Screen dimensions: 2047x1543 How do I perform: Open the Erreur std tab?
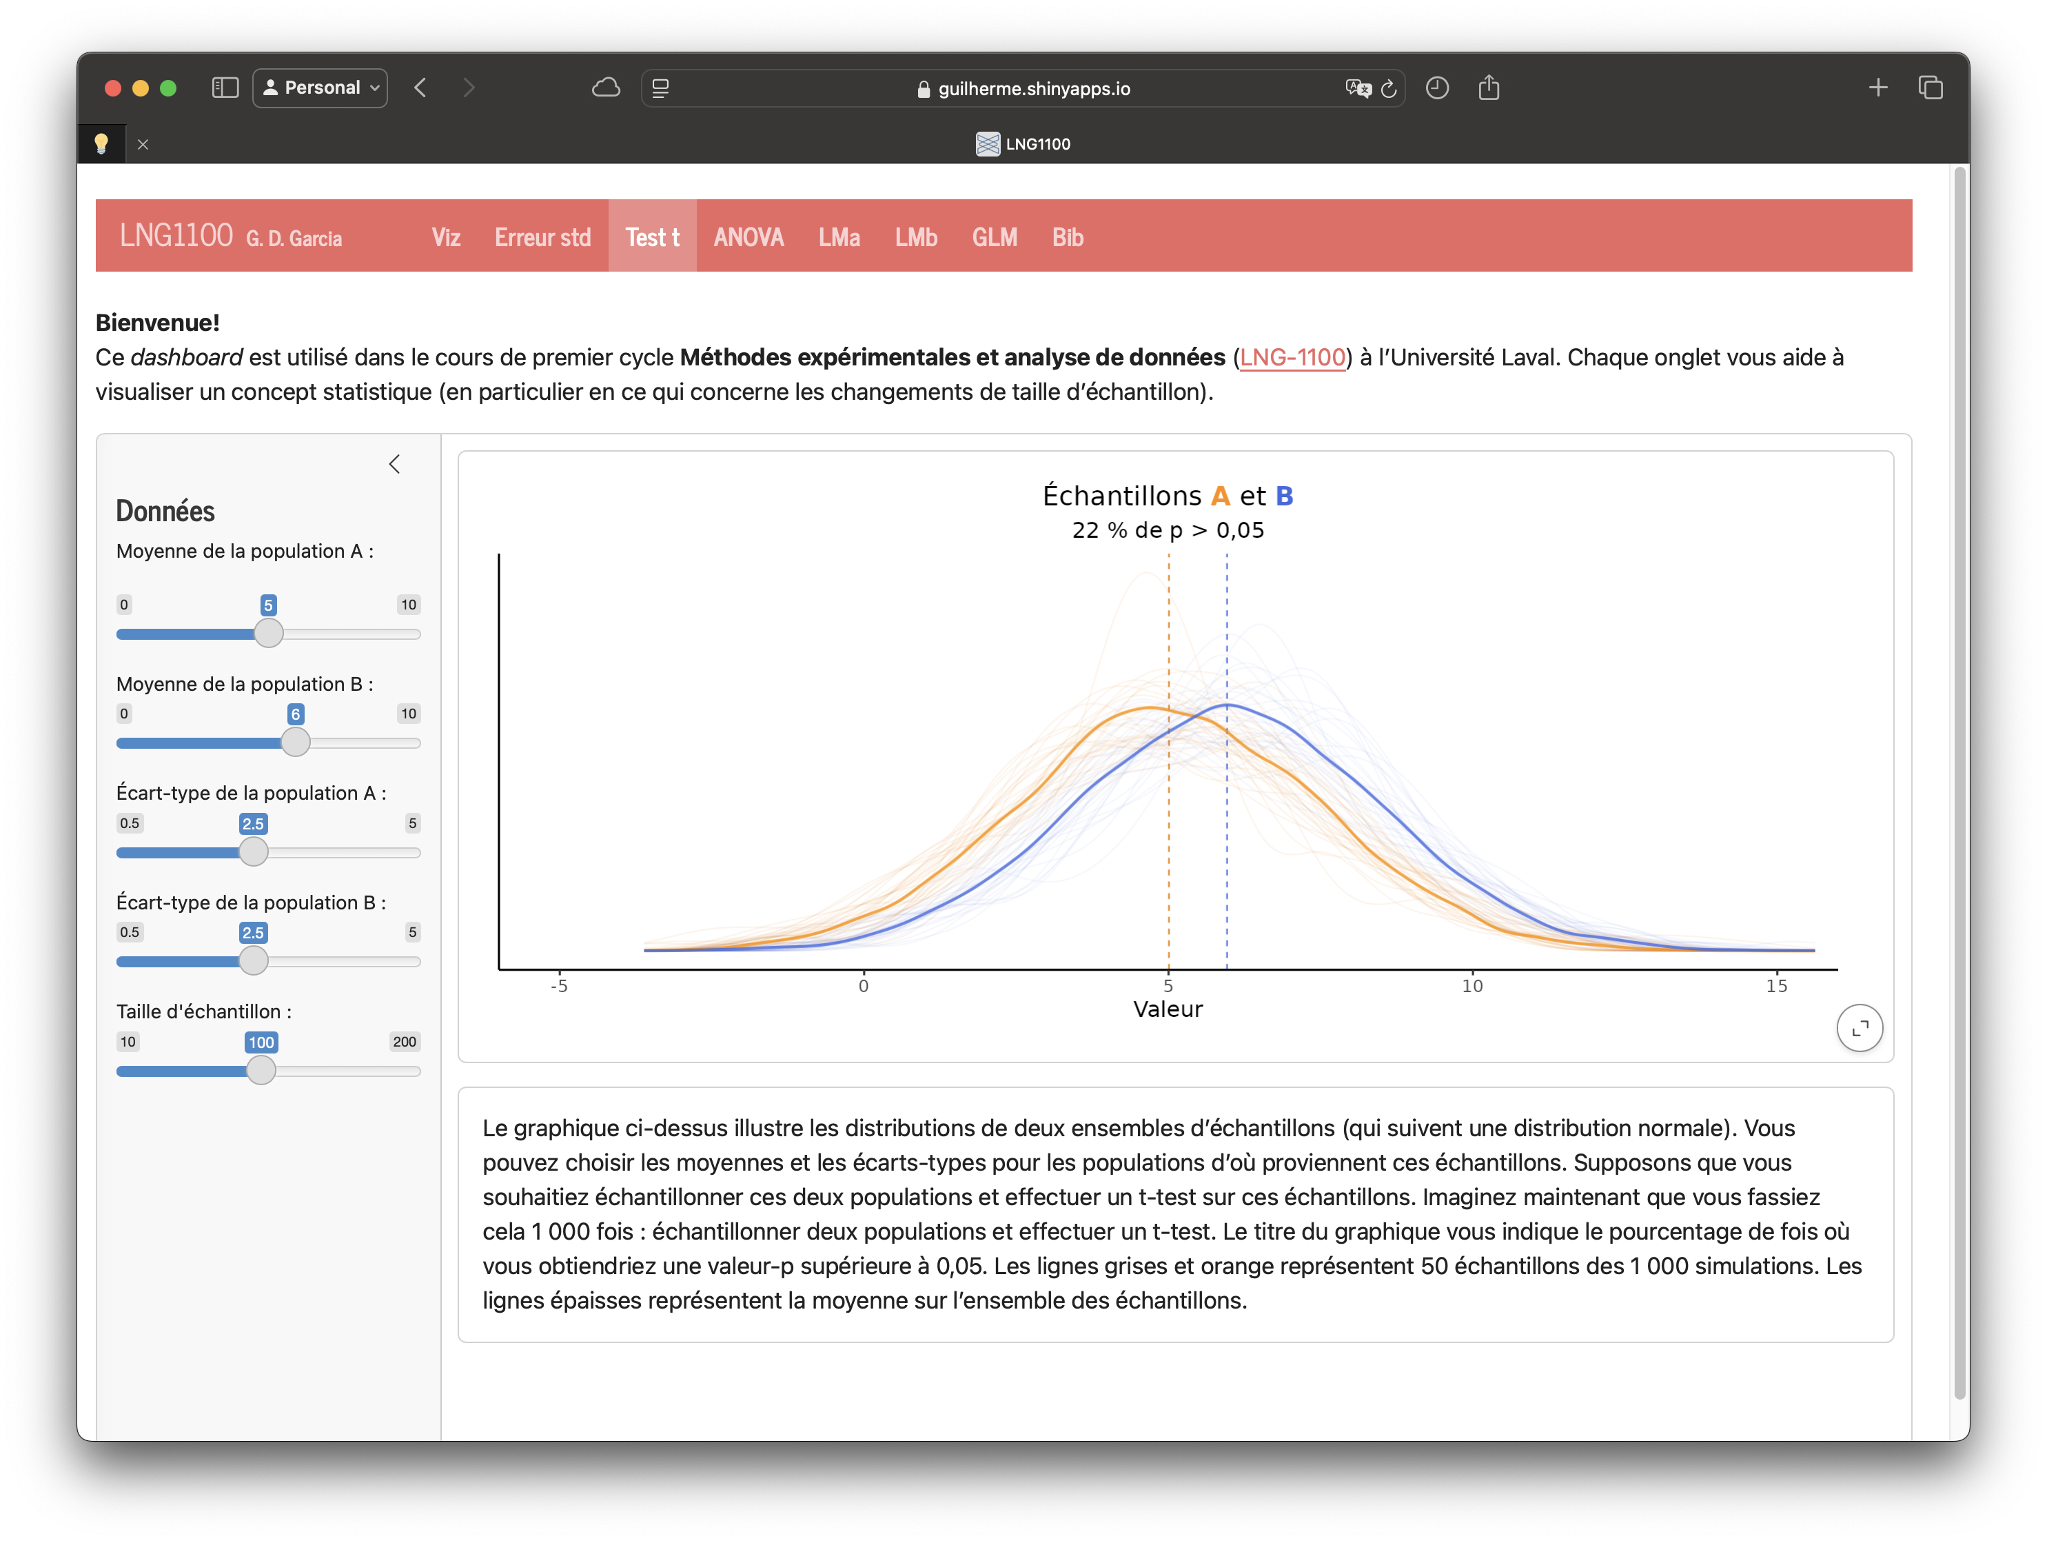(542, 237)
